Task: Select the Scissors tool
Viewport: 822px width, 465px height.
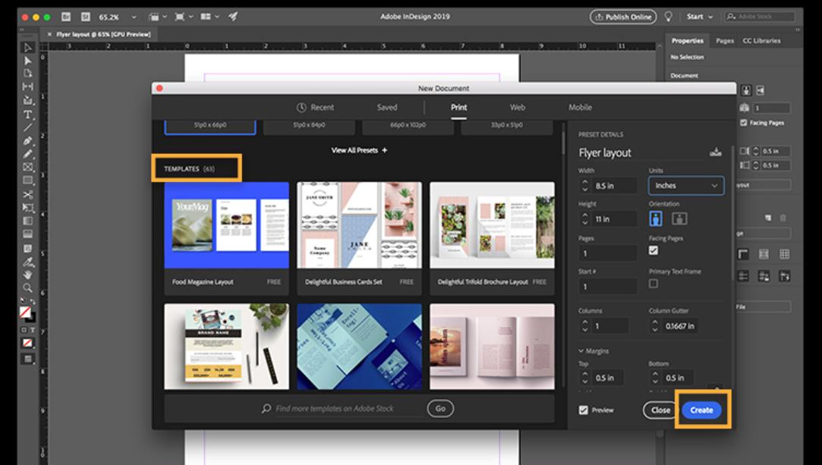Action: click(x=28, y=194)
